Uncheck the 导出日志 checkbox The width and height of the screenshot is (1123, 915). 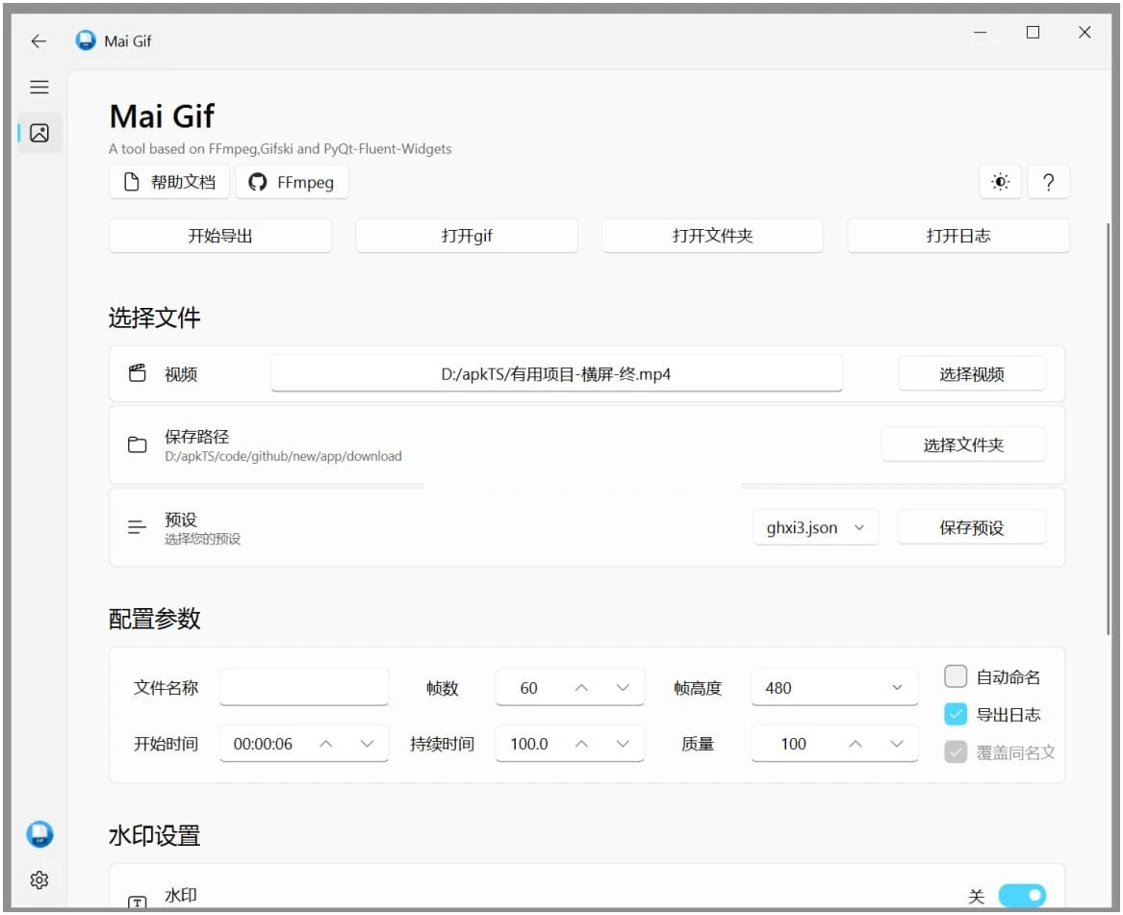[x=955, y=714]
